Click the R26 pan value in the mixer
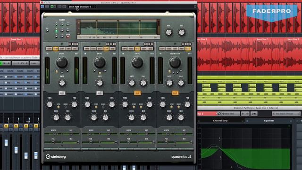 pos(28,122)
